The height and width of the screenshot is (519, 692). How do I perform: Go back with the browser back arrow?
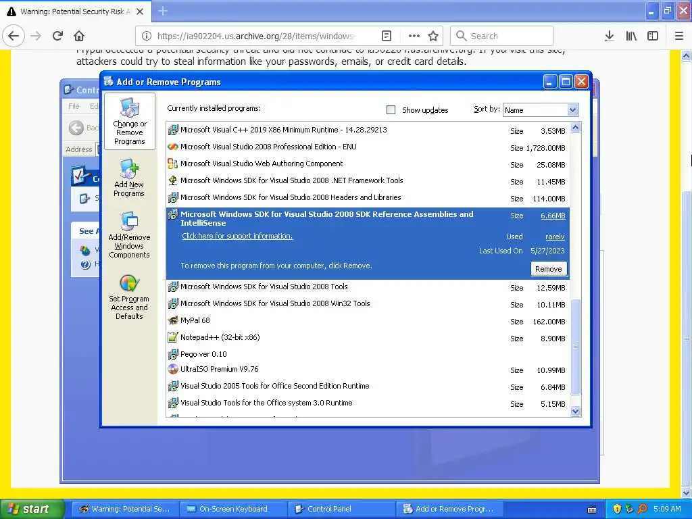[14, 36]
